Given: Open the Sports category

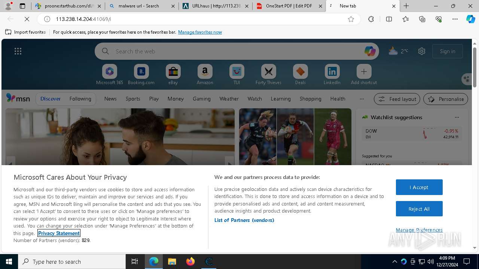Looking at the screenshot, I should tap(133, 99).
